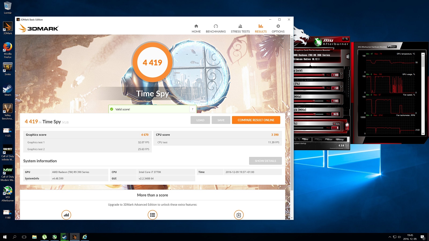Click the Afterburner User Define fan button
The image size is (429, 241).
(347, 126)
